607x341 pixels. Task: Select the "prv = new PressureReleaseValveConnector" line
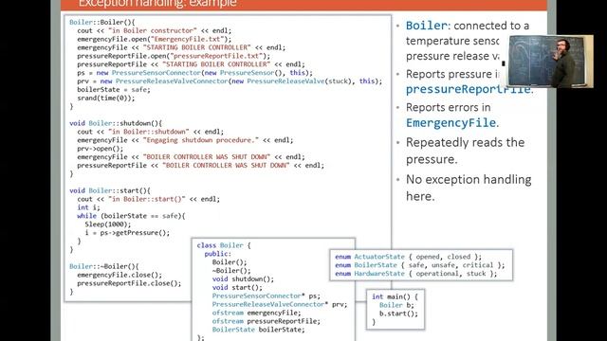(230, 81)
